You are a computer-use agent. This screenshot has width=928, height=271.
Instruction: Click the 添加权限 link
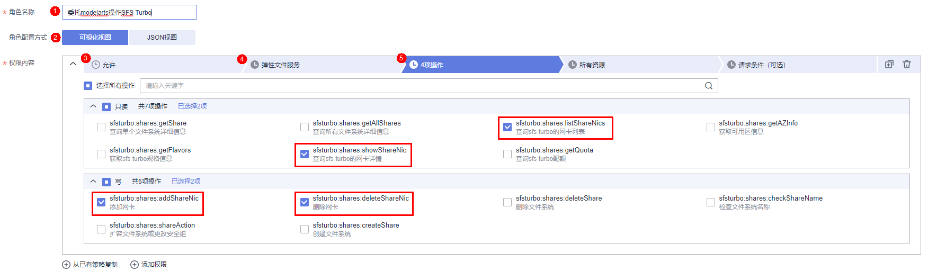154,265
